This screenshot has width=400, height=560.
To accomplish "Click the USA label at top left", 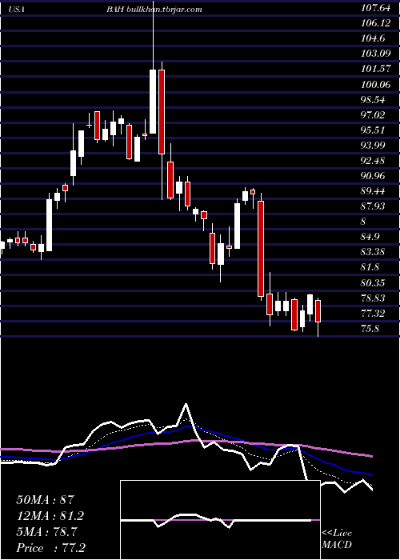I will [16, 10].
